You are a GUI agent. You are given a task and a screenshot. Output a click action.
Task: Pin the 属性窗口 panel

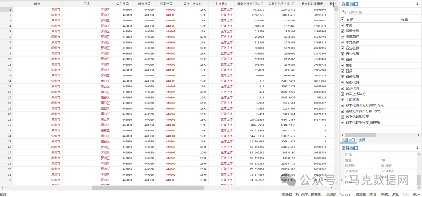[x=417, y=148]
